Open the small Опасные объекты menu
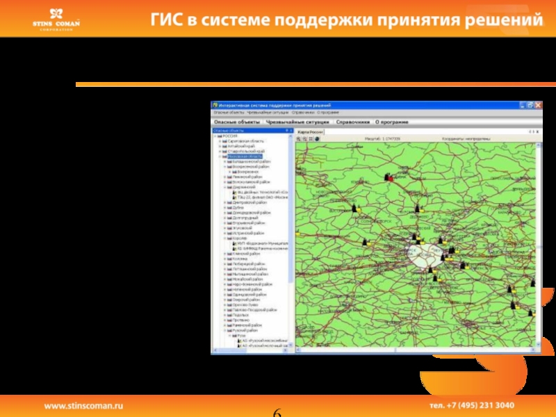This screenshot has width=556, height=417. (229, 113)
